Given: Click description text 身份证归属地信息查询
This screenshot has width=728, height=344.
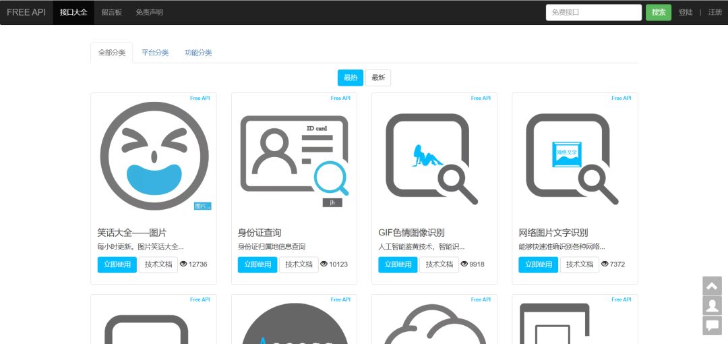Looking at the screenshot, I should coord(272,246).
